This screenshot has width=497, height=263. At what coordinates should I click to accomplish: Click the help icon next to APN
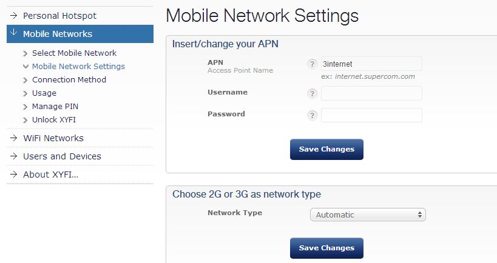[x=312, y=64]
